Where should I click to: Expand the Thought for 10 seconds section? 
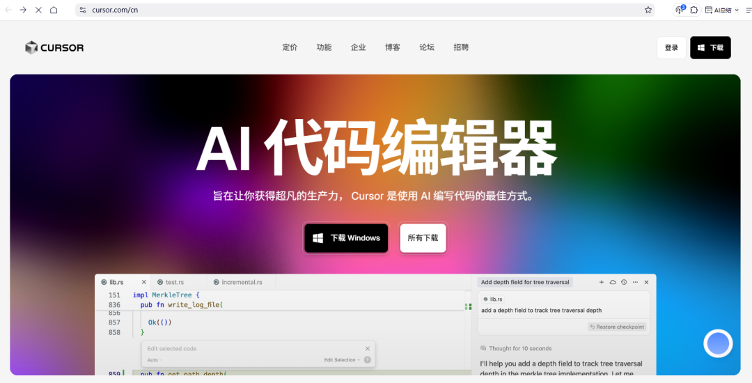516,348
